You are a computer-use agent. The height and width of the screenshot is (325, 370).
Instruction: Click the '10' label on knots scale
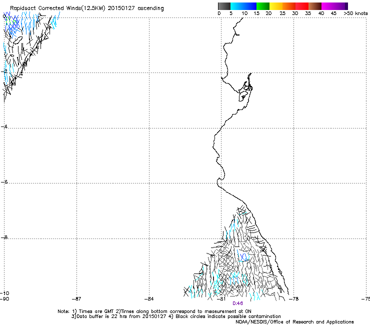tap(244, 13)
